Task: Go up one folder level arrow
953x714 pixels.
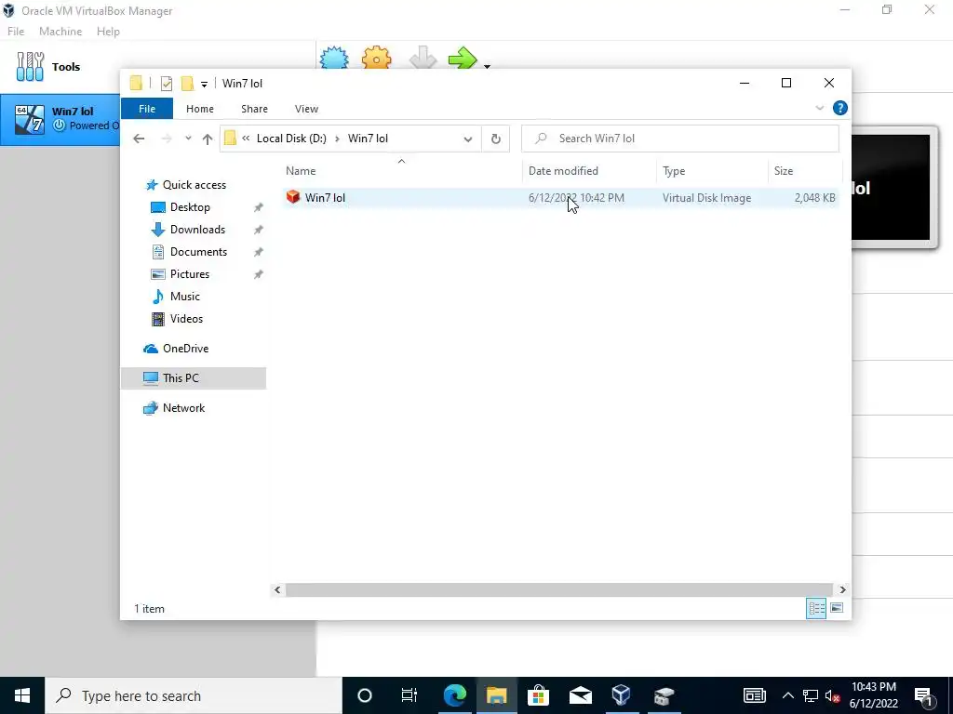Action: [x=208, y=139]
